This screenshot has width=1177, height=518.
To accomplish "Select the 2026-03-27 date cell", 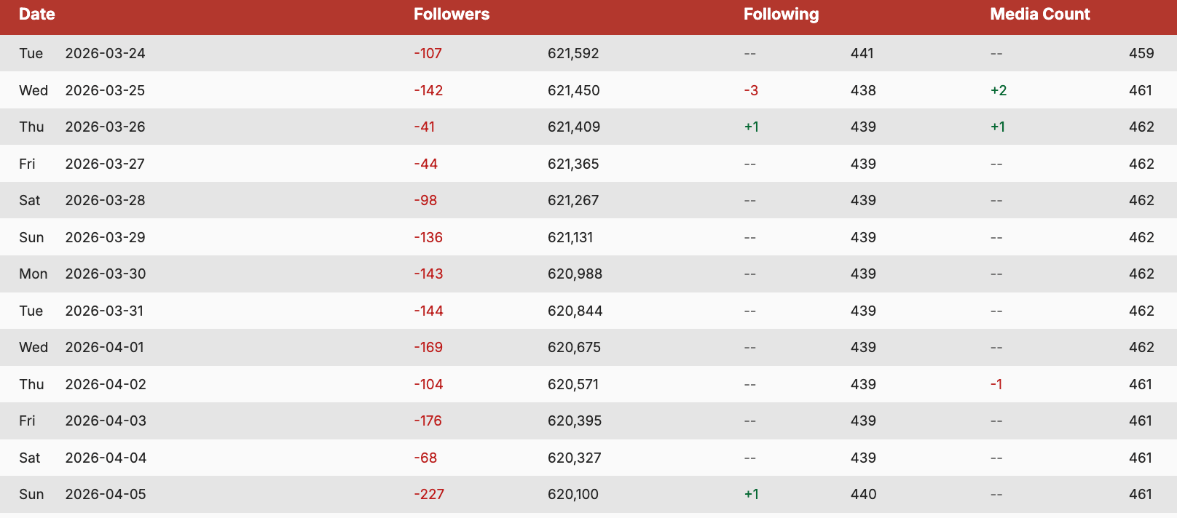I will [105, 164].
